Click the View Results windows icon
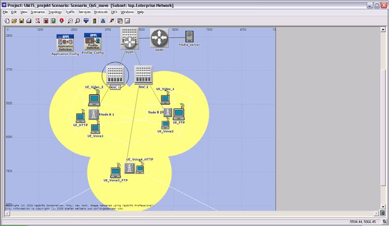Viewport: 389px width, 226px height. click(x=120, y=21)
